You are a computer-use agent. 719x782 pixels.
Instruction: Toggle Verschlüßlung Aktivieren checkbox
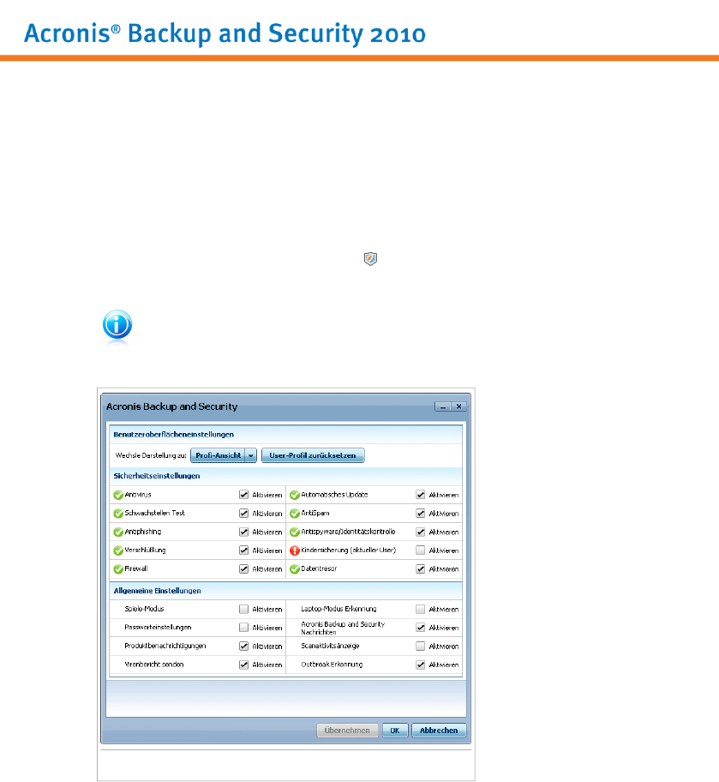pyautogui.click(x=244, y=550)
